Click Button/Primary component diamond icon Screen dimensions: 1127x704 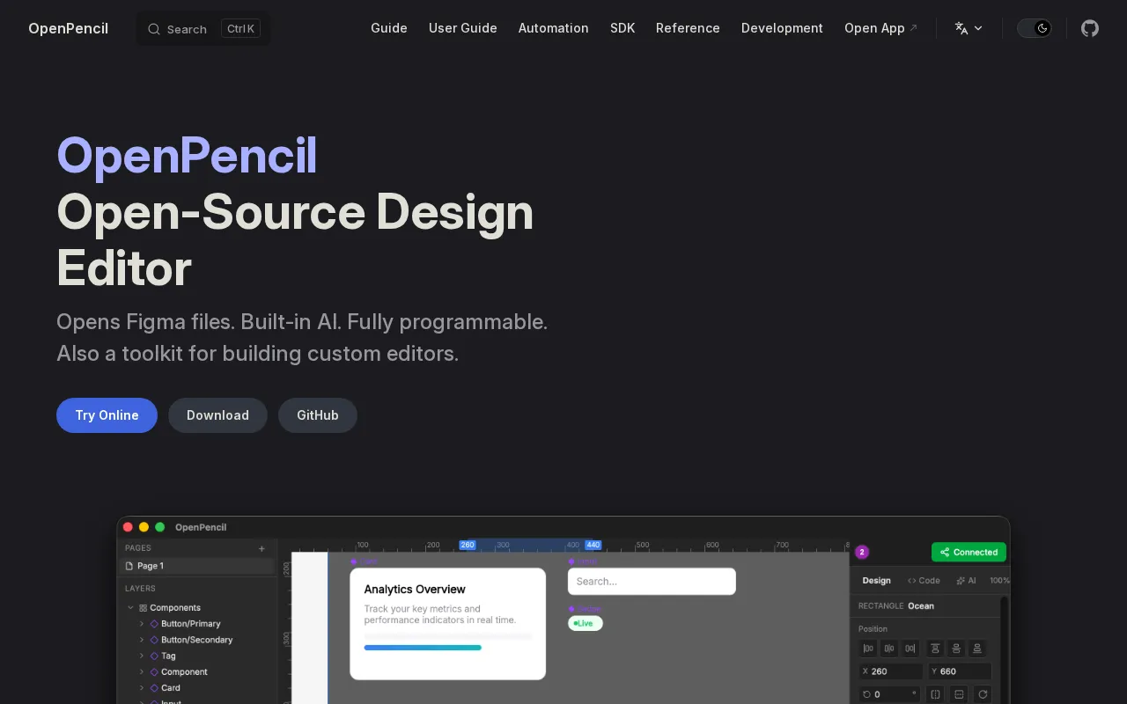[x=154, y=624]
